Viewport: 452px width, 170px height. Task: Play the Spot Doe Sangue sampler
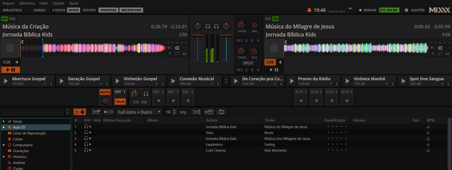pyautogui.click(x=403, y=81)
